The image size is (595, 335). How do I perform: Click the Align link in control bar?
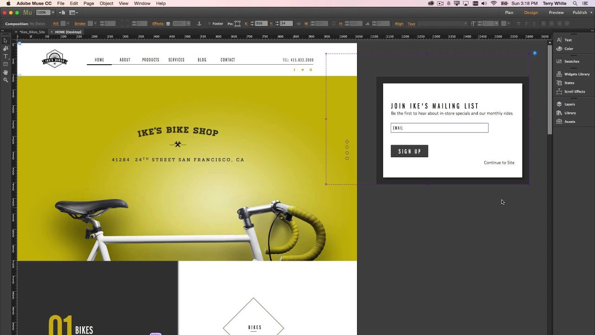point(399,24)
